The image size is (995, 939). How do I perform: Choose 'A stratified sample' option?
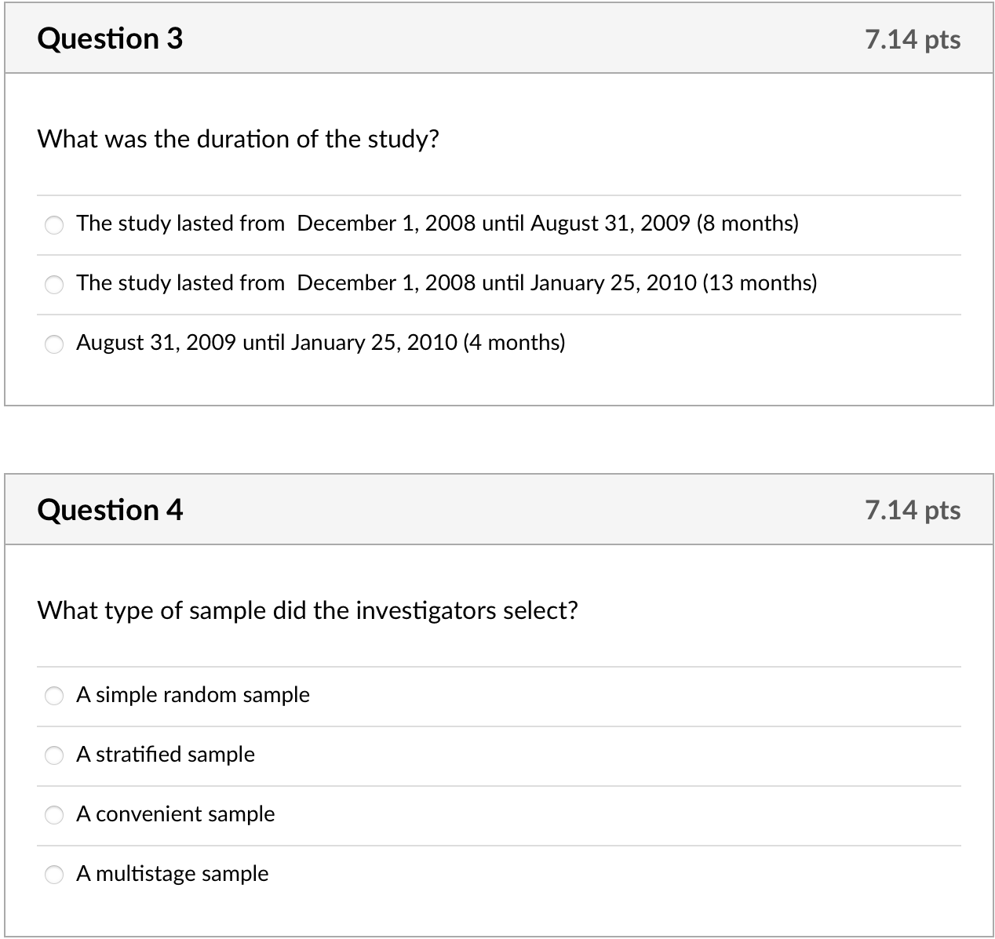(x=54, y=755)
